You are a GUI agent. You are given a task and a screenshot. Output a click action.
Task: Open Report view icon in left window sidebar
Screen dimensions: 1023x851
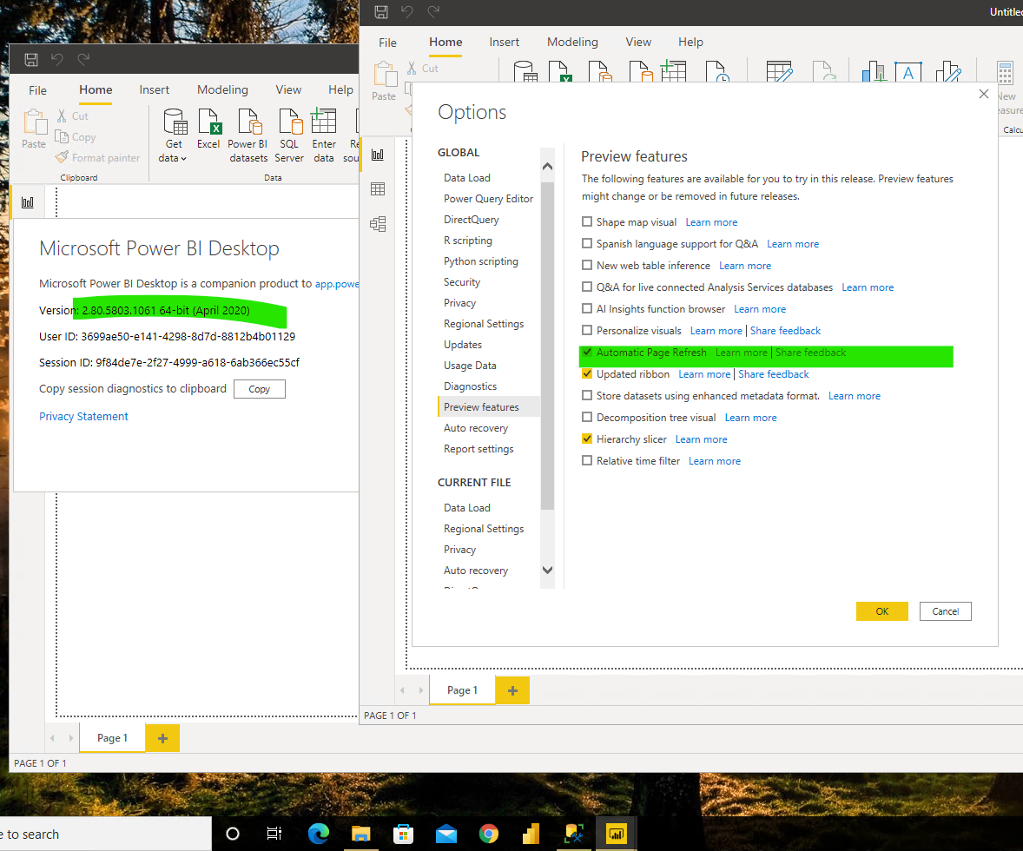pos(28,202)
